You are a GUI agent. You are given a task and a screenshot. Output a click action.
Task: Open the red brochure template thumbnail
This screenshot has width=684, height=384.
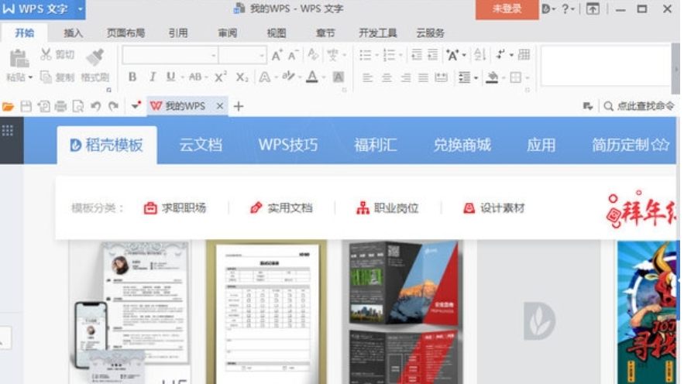coord(403,312)
